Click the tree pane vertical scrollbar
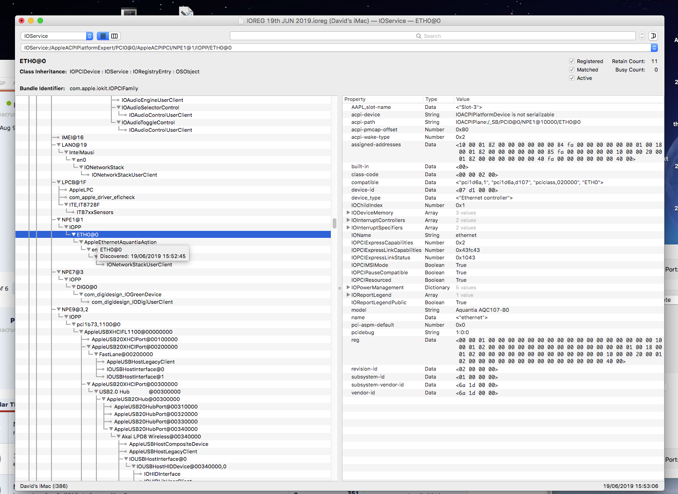678x494 pixels. tap(335, 223)
